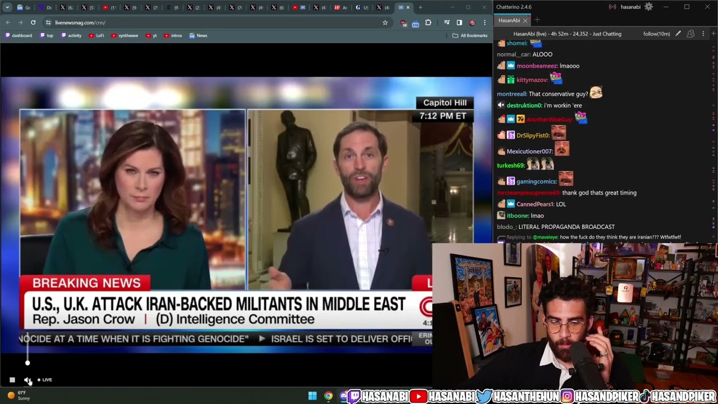Click the HasanAbi live channel title
The width and height of the screenshot is (718, 404).
coord(567,34)
